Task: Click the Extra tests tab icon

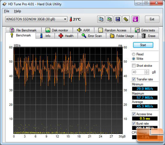Action: [x=137, y=30]
